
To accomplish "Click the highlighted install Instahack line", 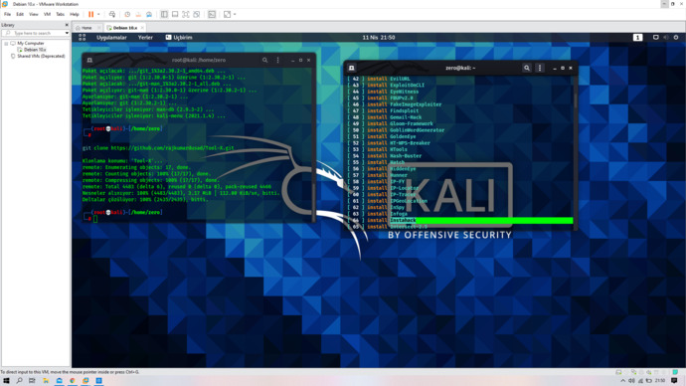I will tap(460, 220).
